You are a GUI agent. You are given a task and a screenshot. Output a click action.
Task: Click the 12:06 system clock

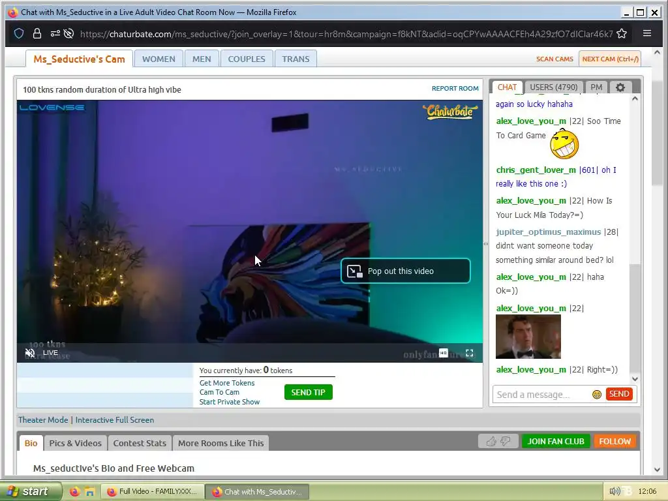[x=647, y=491]
